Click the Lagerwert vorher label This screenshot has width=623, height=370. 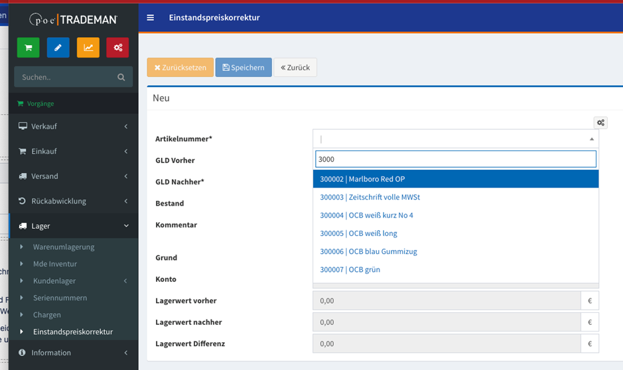(x=186, y=300)
